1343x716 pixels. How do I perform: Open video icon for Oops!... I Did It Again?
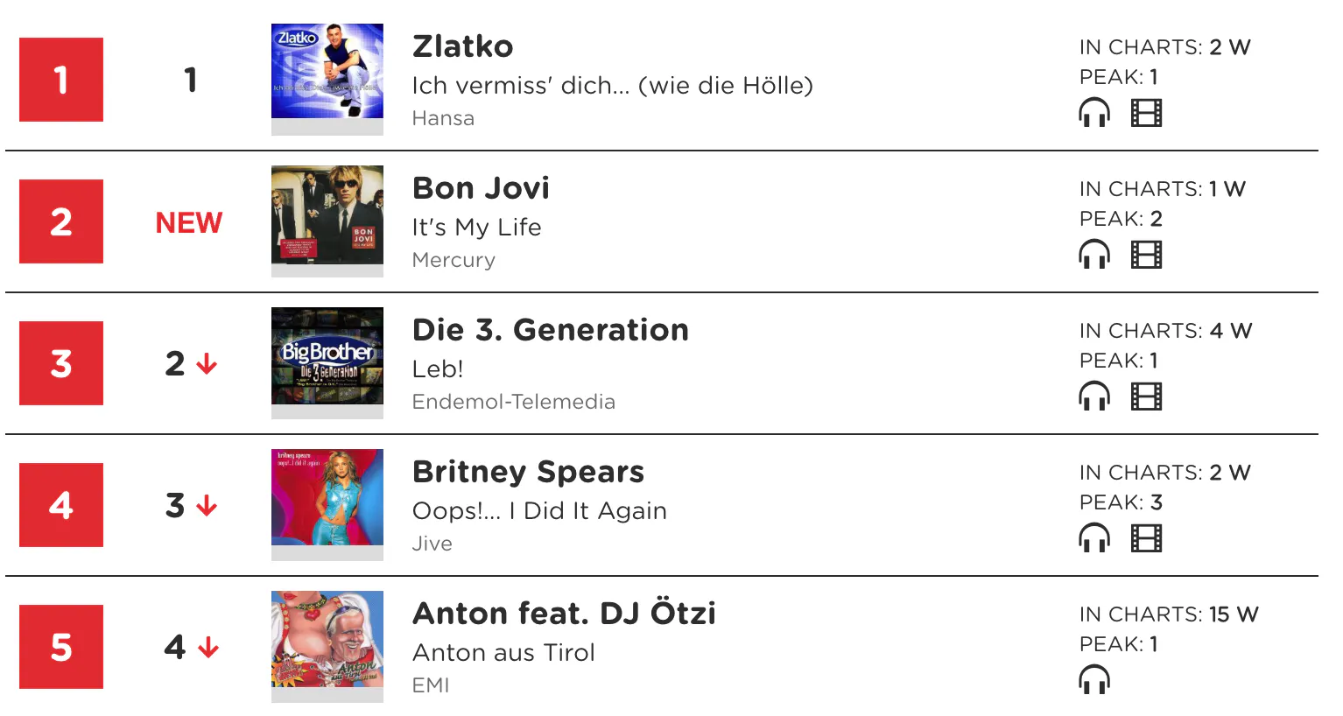pos(1146,538)
